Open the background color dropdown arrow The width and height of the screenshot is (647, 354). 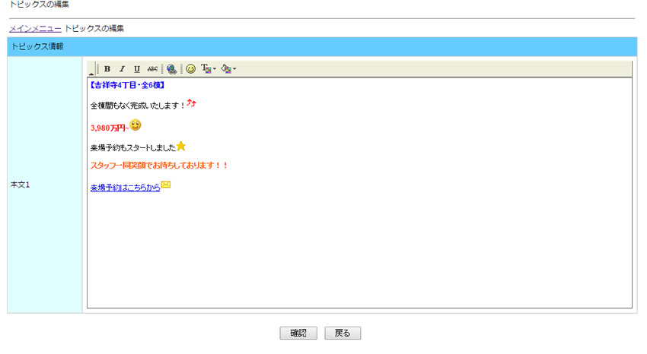pos(234,68)
